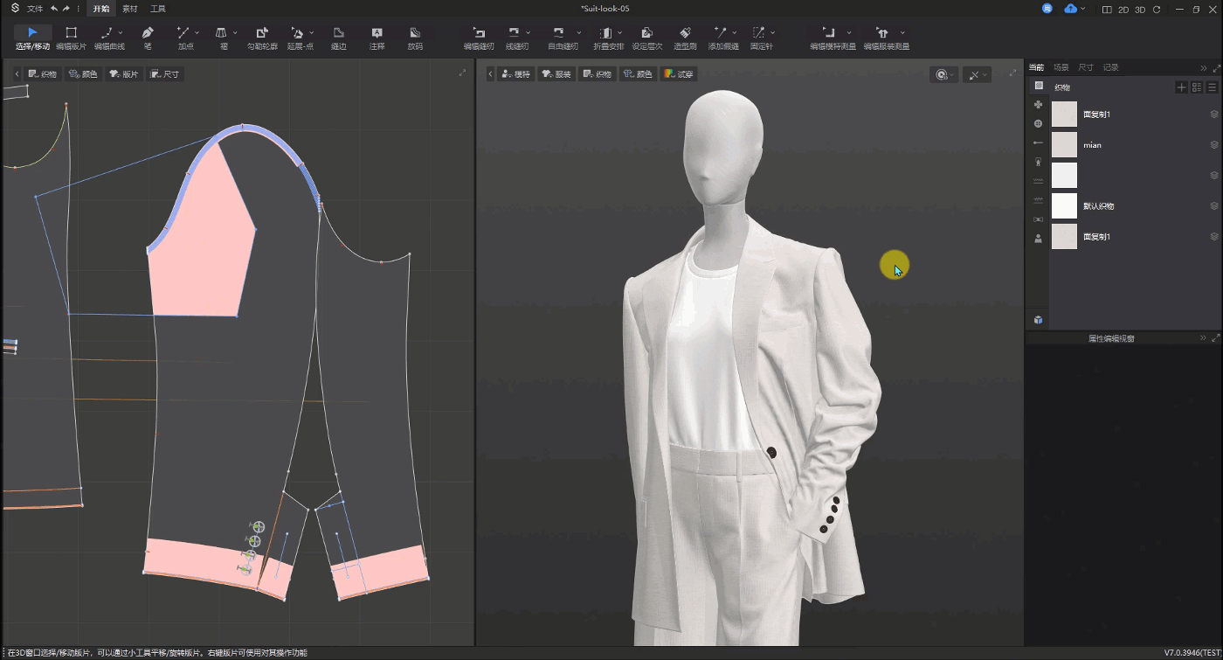
Task: Pick the 造型刷 styling brush tool
Action: click(x=685, y=33)
